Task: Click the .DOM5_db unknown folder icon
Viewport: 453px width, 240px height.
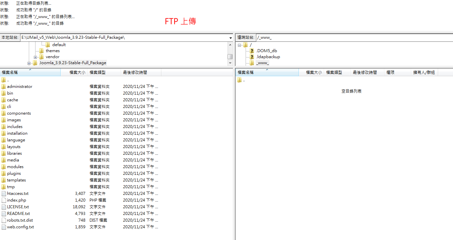Action: [x=252, y=51]
